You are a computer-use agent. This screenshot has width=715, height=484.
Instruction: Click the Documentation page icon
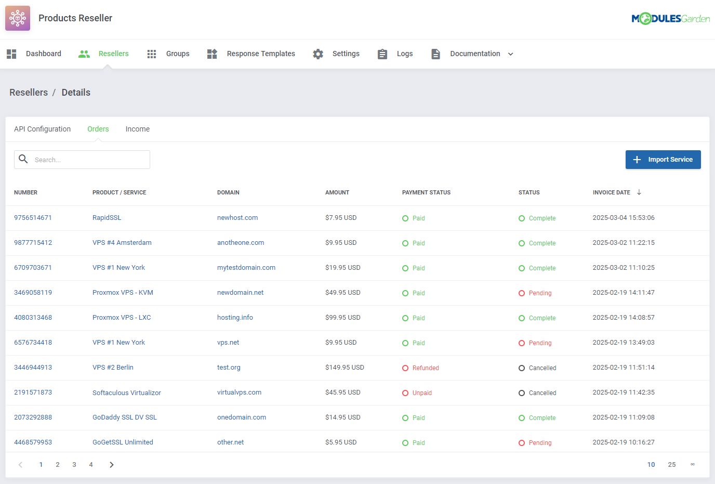435,54
